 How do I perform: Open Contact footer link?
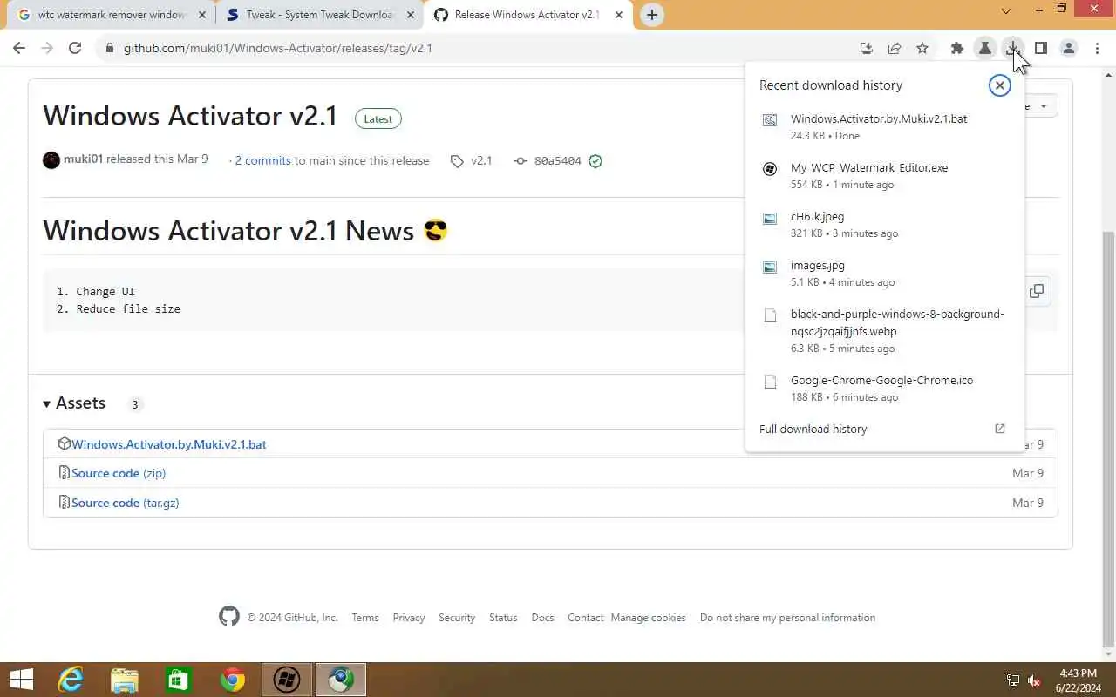586,618
